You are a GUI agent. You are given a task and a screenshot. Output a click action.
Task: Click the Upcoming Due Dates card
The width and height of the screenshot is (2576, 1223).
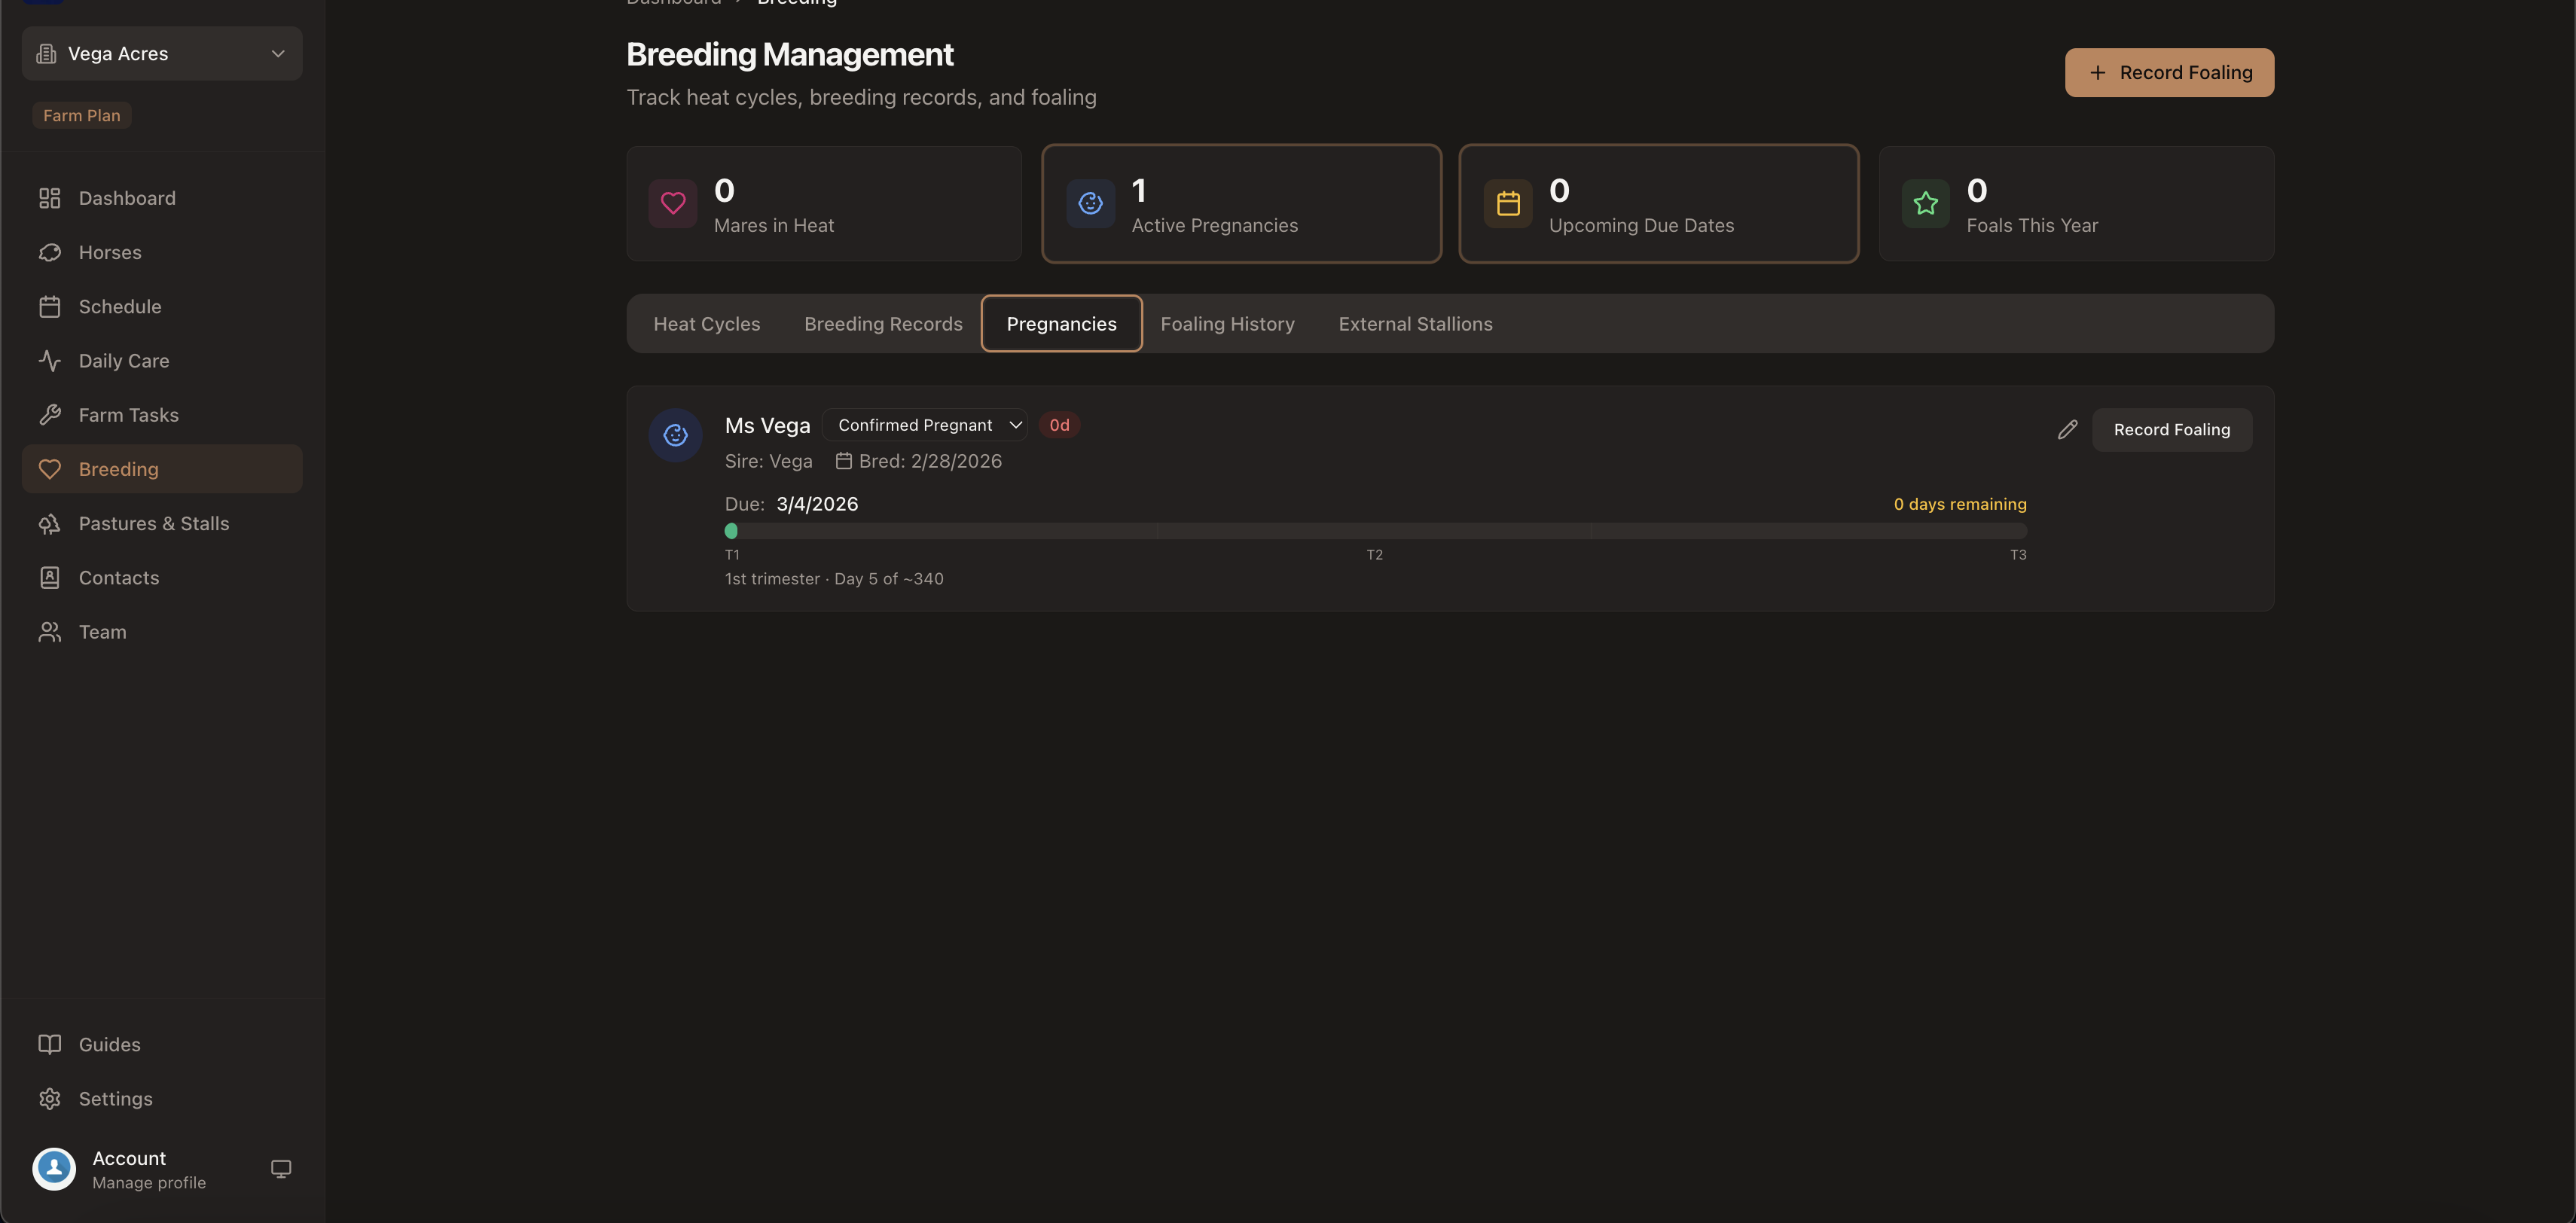pos(1658,203)
